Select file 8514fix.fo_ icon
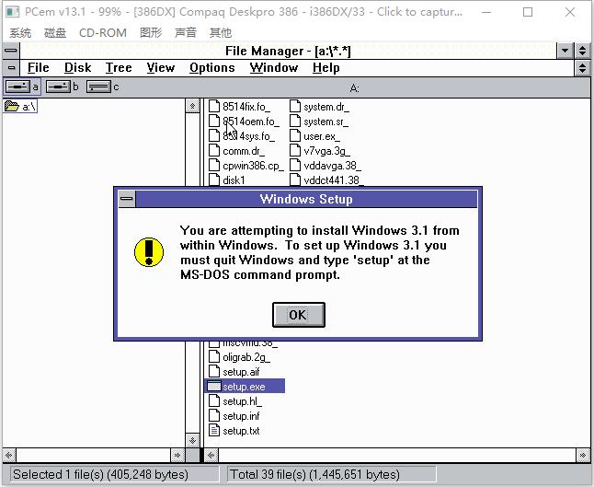The width and height of the screenshot is (594, 487). coord(214,106)
